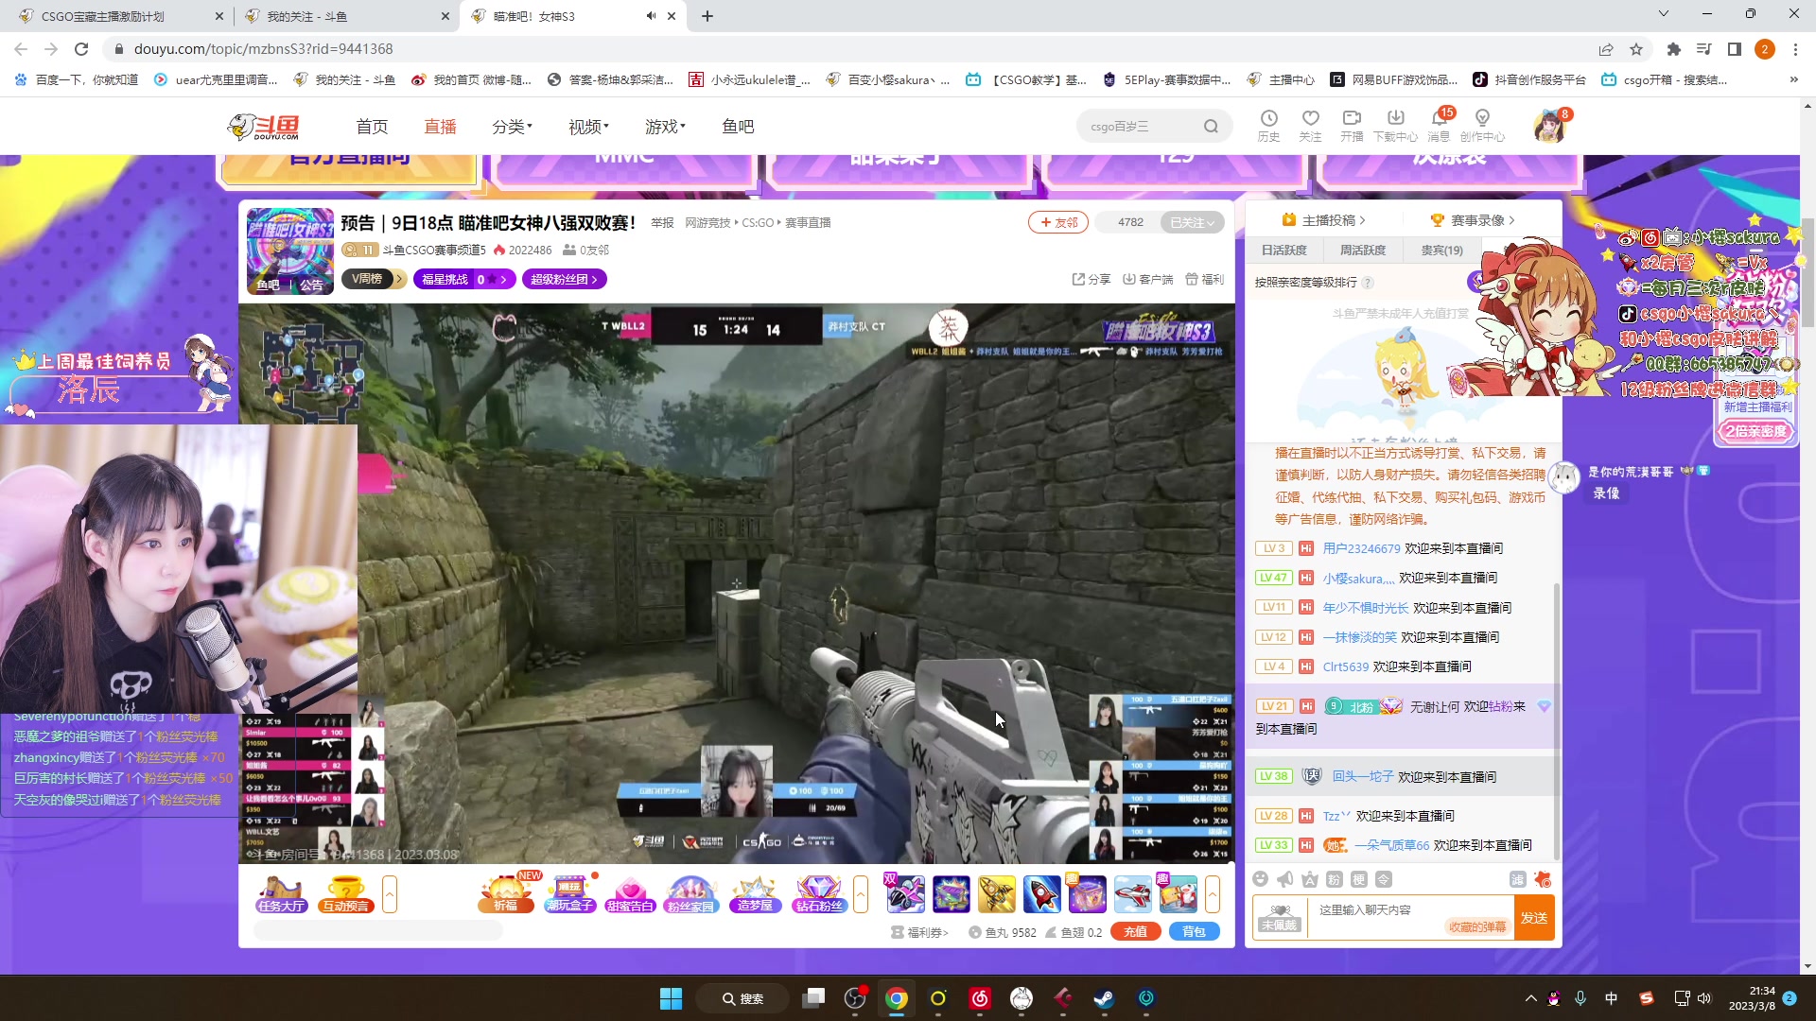The image size is (1816, 1021).
Task: Toggle microphone in system tray
Action: (x=1580, y=998)
